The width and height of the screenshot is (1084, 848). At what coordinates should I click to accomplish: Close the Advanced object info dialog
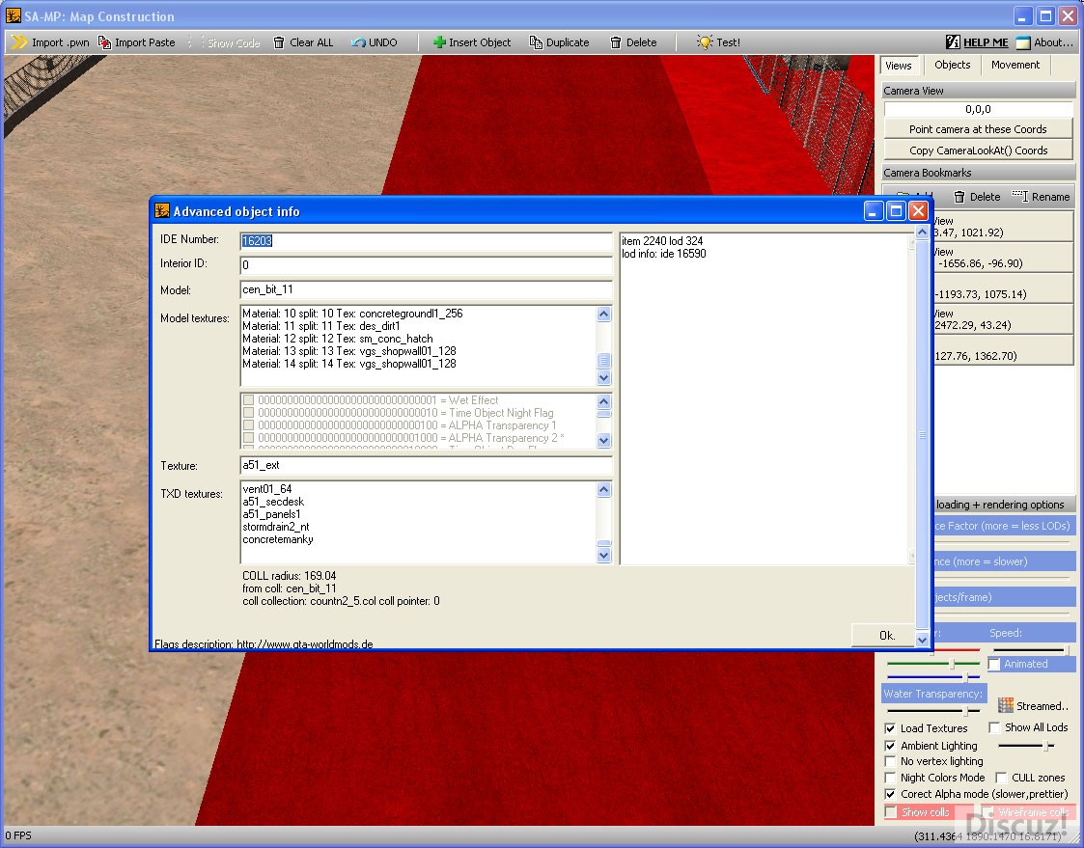918,210
